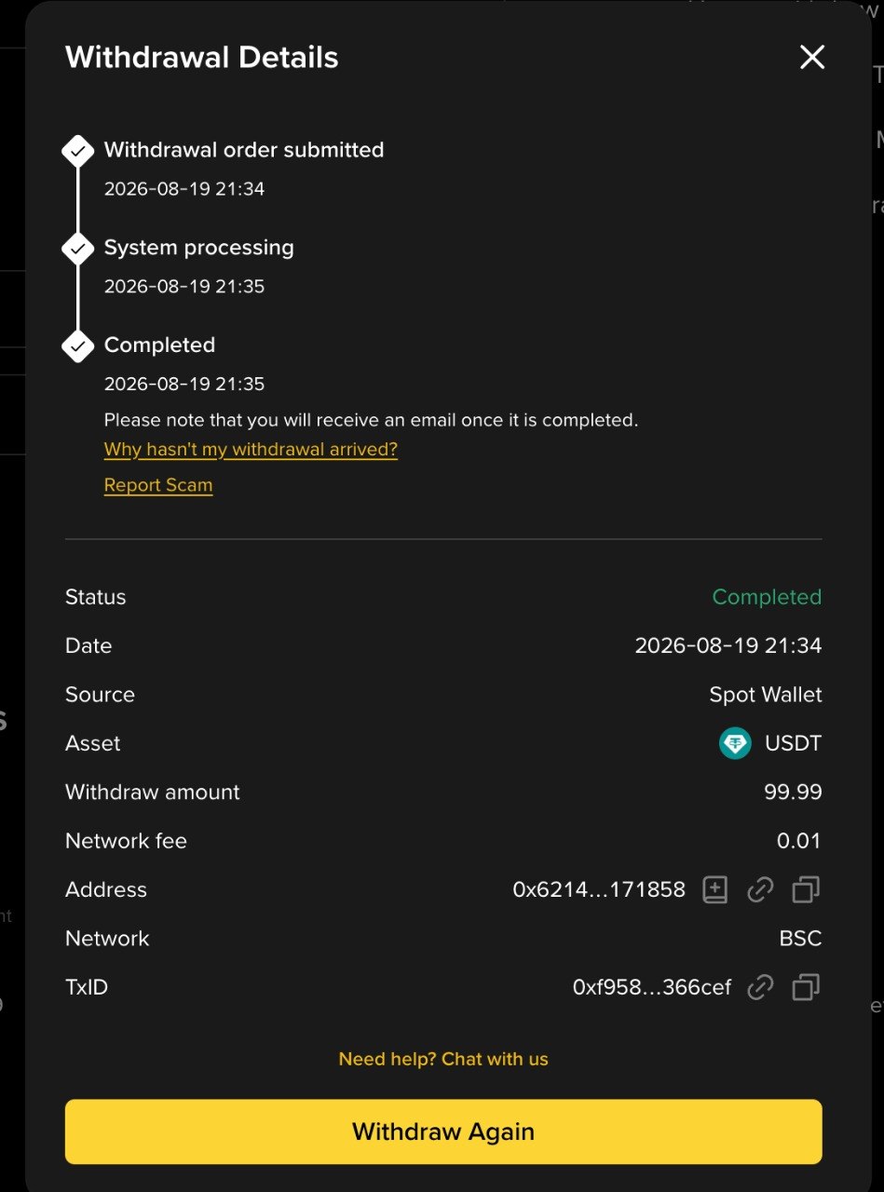Open address explorer link icon
This screenshot has width=884, height=1192.
(760, 890)
